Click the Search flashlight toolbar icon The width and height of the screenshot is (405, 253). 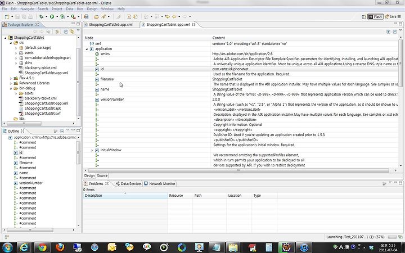tap(103, 17)
